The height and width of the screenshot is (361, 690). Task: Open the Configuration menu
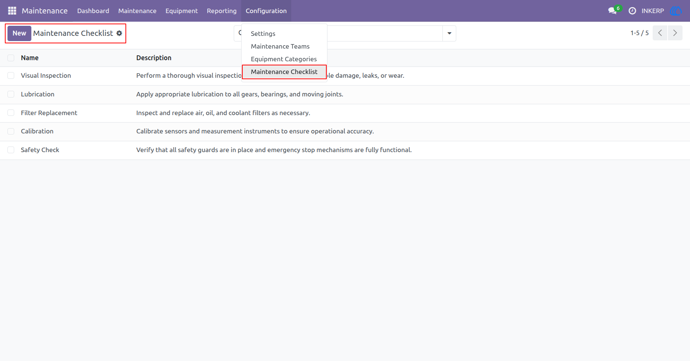[x=266, y=11]
